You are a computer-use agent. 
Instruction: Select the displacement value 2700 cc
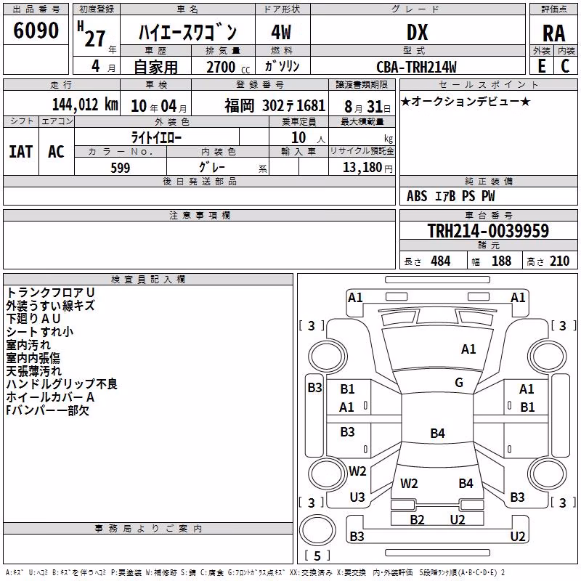click(x=228, y=67)
